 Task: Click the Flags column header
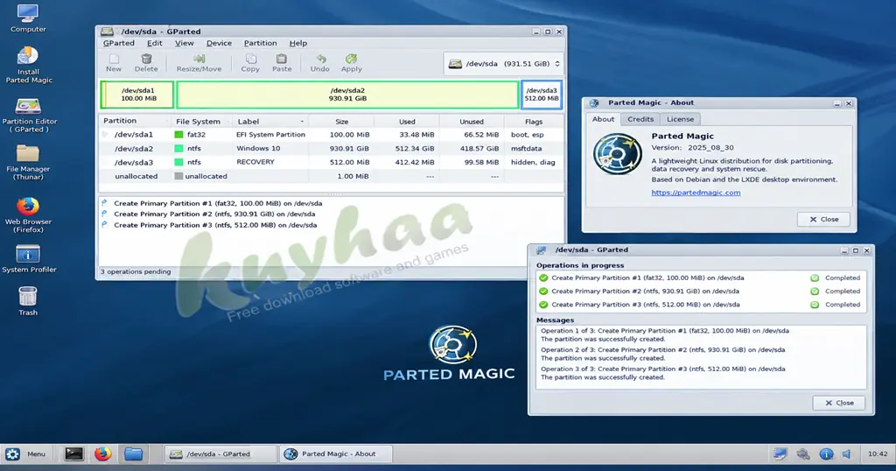point(534,121)
